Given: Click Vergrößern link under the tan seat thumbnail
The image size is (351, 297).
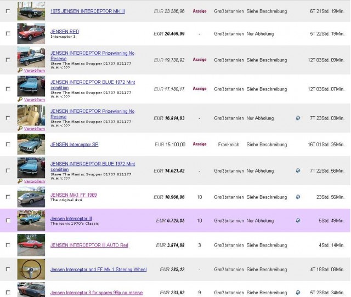Looking at the screenshot, I should click(x=35, y=129).
